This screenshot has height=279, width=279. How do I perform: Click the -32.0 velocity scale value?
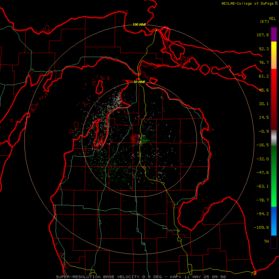click(x=263, y=159)
